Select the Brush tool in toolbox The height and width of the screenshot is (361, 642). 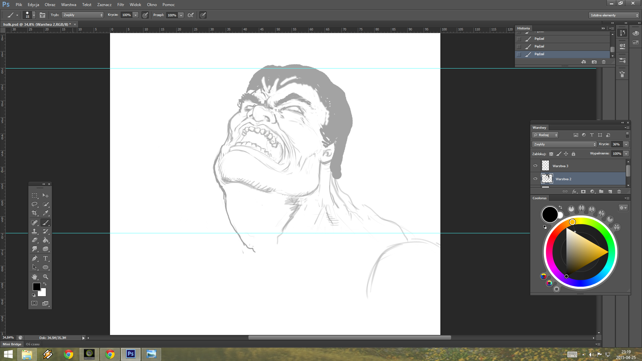tap(45, 223)
